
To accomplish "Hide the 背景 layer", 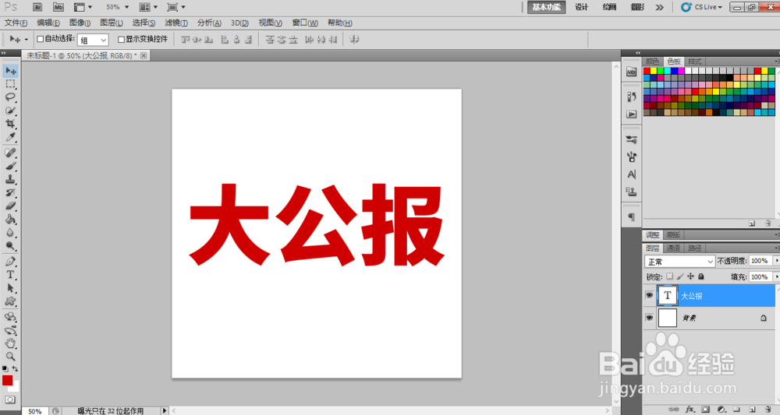I will 649,318.
